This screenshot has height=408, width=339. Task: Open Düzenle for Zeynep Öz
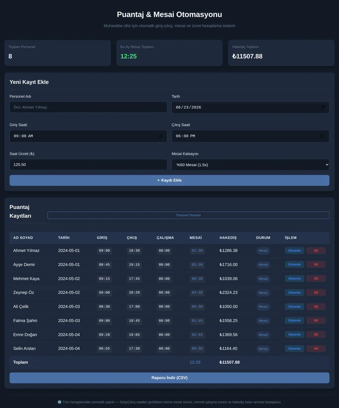(294, 292)
